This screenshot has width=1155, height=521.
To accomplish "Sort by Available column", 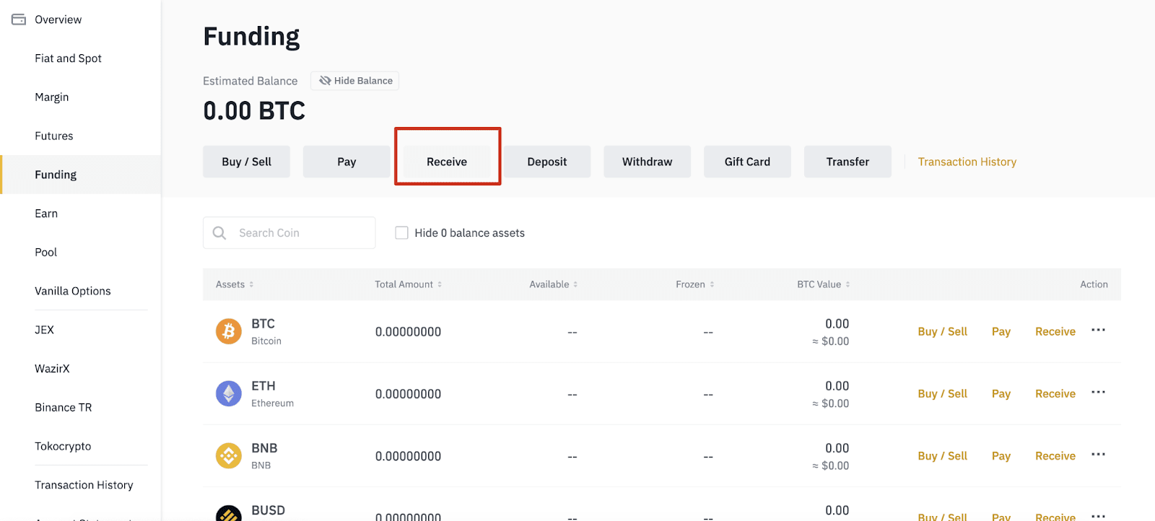I will click(554, 284).
